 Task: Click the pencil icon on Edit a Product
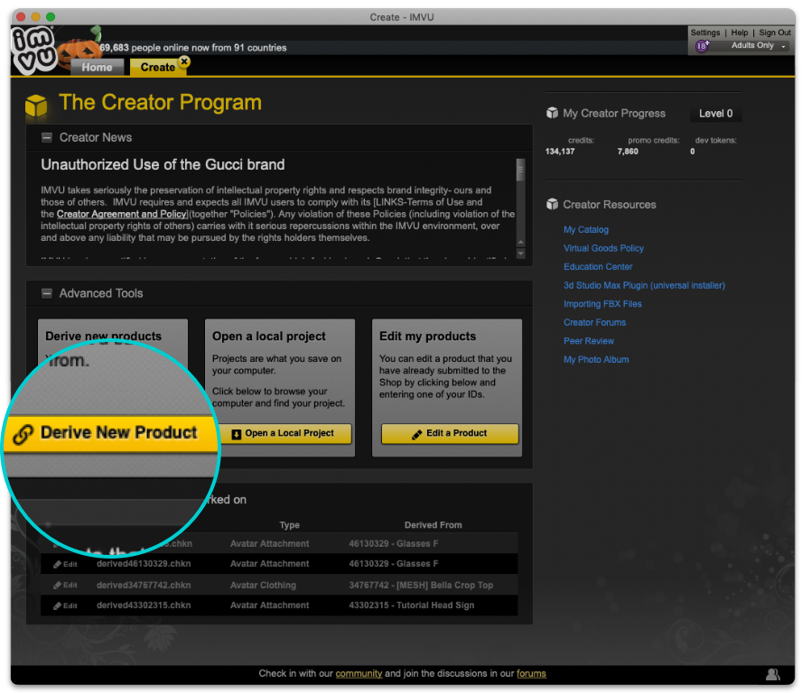click(x=417, y=434)
